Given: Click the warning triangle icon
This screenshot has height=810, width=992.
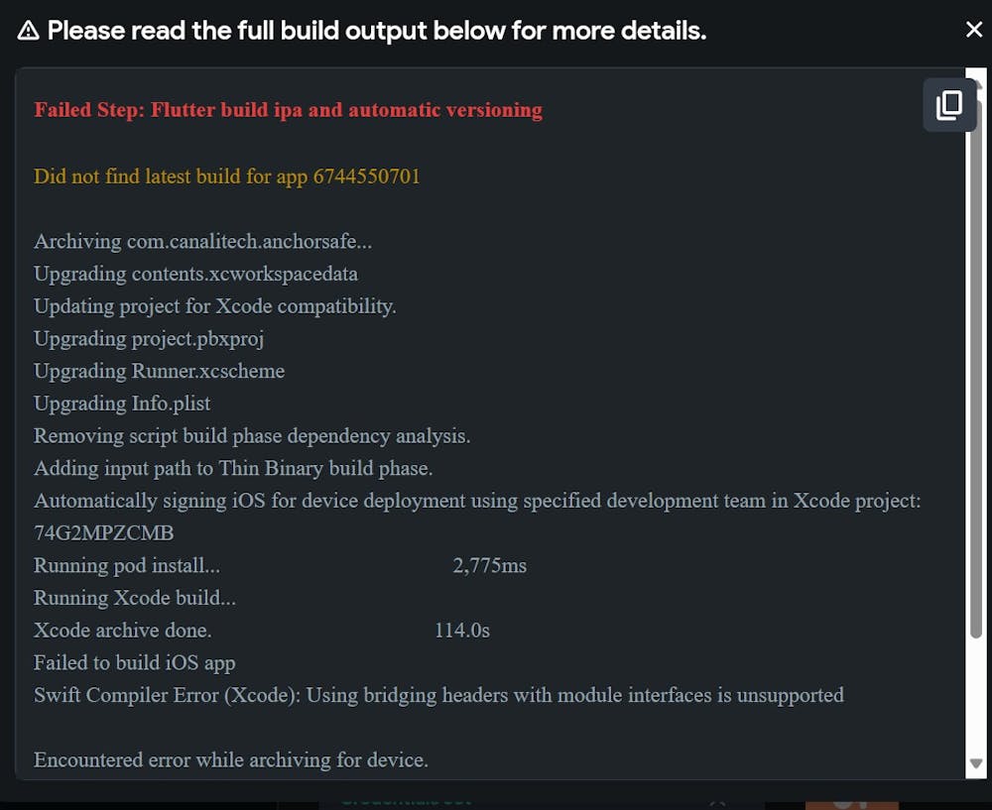Looking at the screenshot, I should (29, 31).
